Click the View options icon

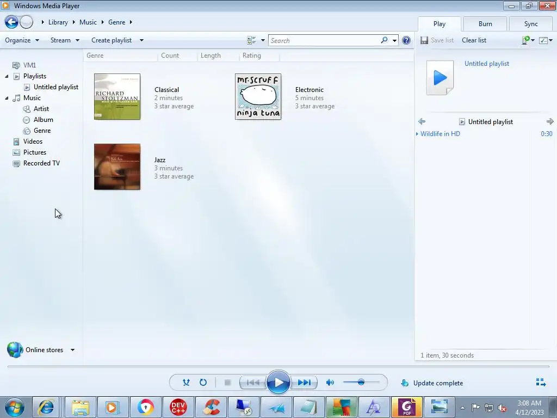tap(251, 40)
